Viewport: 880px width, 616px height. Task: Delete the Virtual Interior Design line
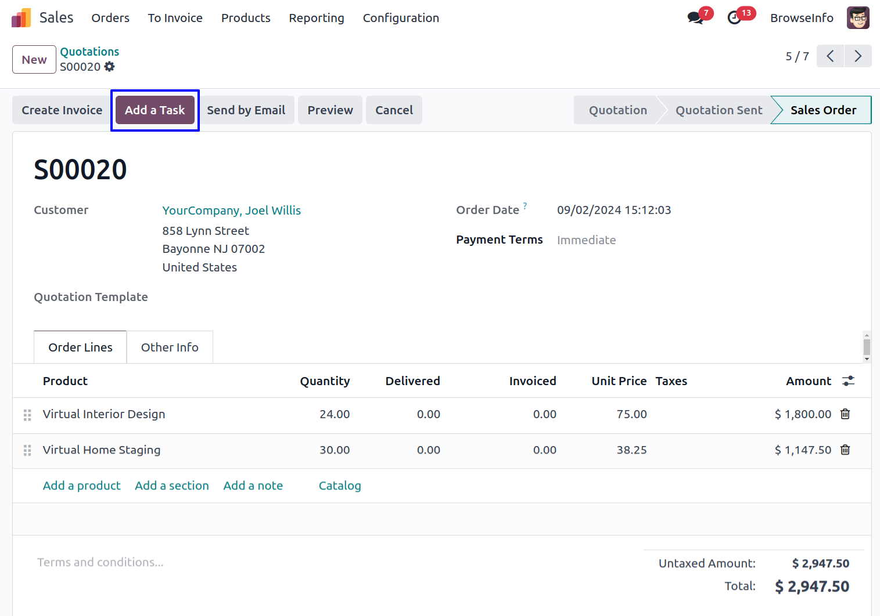click(845, 414)
